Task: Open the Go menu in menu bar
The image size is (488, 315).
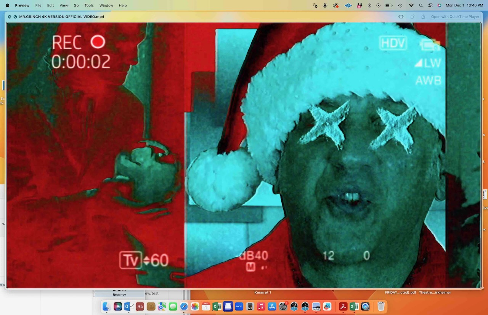Action: (x=76, y=5)
